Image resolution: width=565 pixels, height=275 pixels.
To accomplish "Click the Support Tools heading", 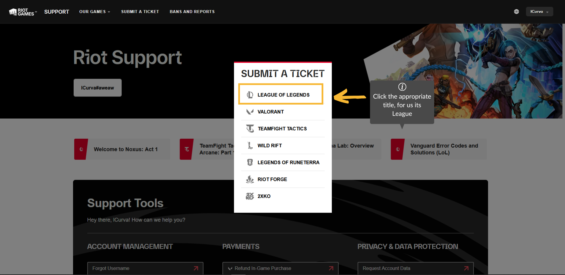I will pos(125,203).
